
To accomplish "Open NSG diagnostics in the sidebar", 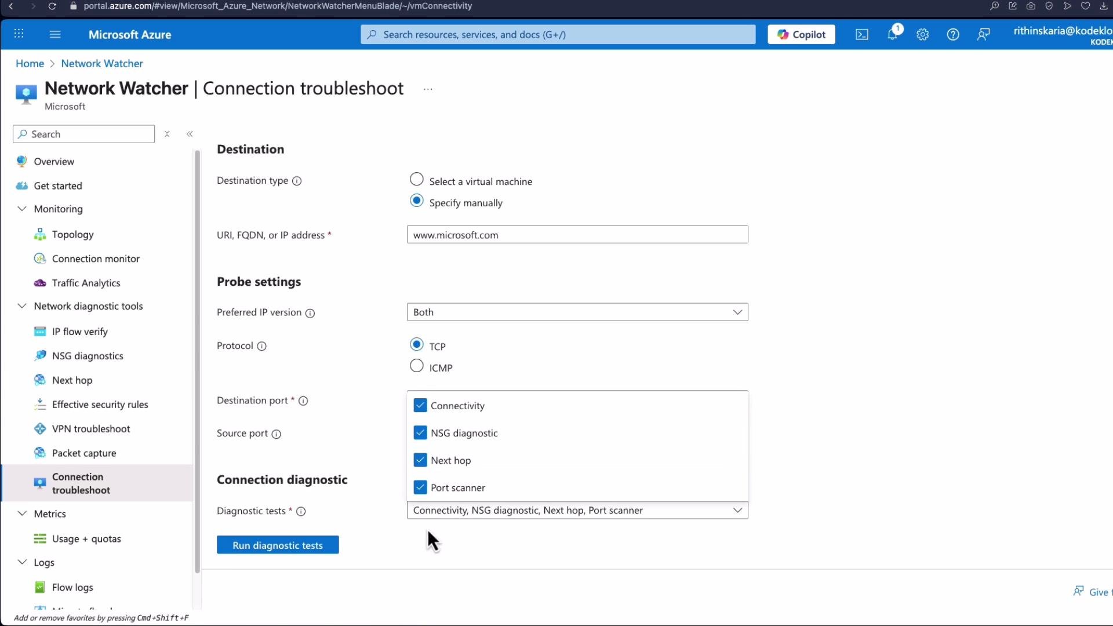I will click(88, 356).
